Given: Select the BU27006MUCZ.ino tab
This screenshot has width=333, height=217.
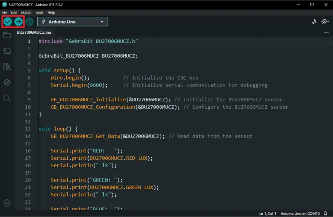Looking at the screenshot, I should [34, 32].
